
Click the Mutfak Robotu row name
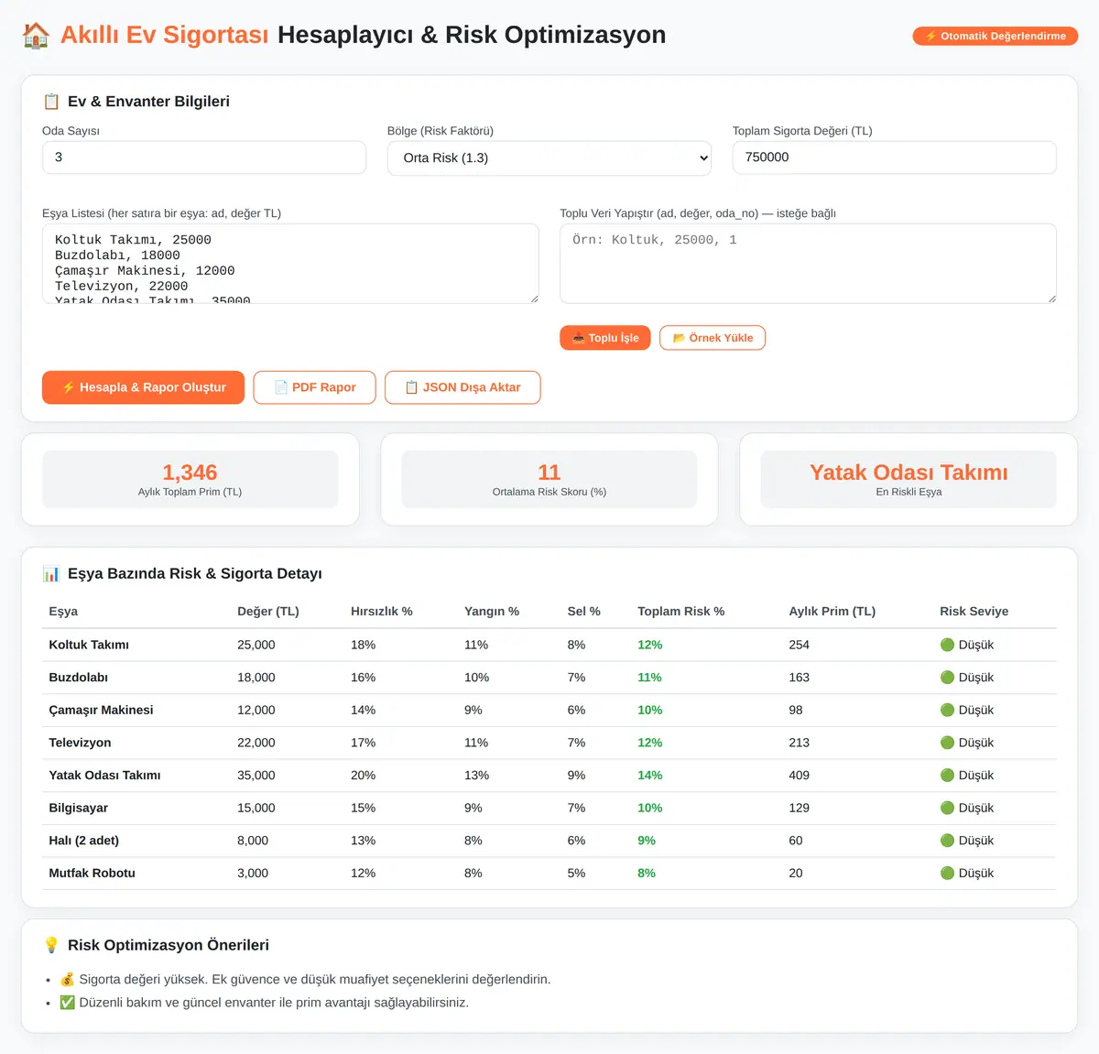click(92, 874)
